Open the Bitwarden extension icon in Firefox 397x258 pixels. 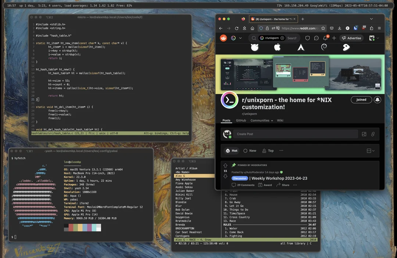click(355, 28)
